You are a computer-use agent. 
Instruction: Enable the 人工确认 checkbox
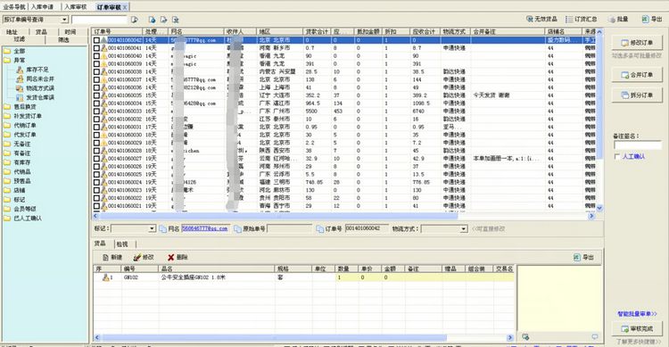coord(617,157)
